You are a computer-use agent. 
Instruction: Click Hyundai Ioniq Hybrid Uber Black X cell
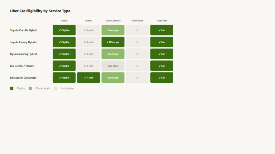137,54
